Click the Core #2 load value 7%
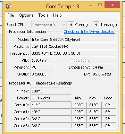Viewport: 125px width, 134px height. tap(109, 119)
